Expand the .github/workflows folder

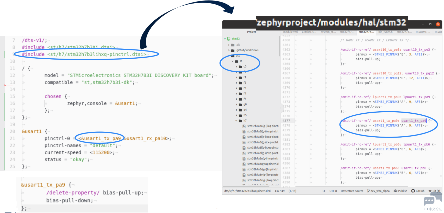pos(229,50)
